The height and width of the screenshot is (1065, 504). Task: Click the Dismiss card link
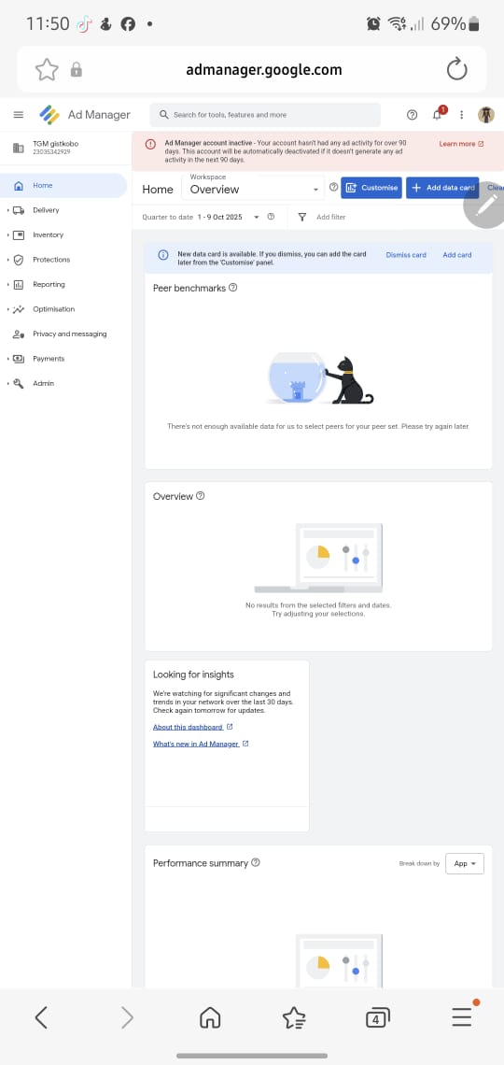coord(406,255)
